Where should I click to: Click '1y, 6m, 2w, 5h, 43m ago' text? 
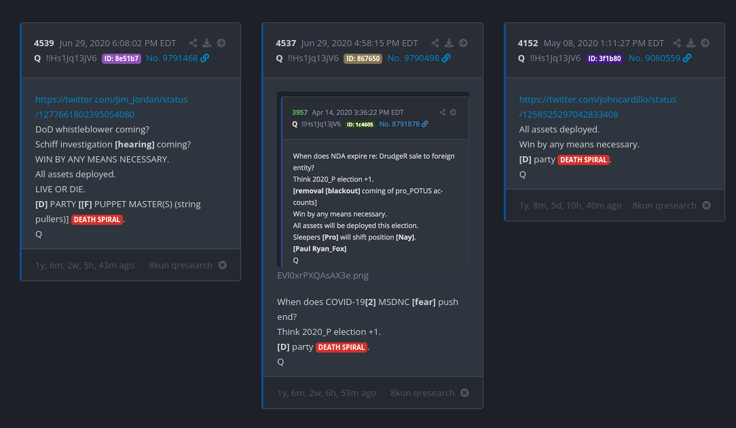(84, 265)
